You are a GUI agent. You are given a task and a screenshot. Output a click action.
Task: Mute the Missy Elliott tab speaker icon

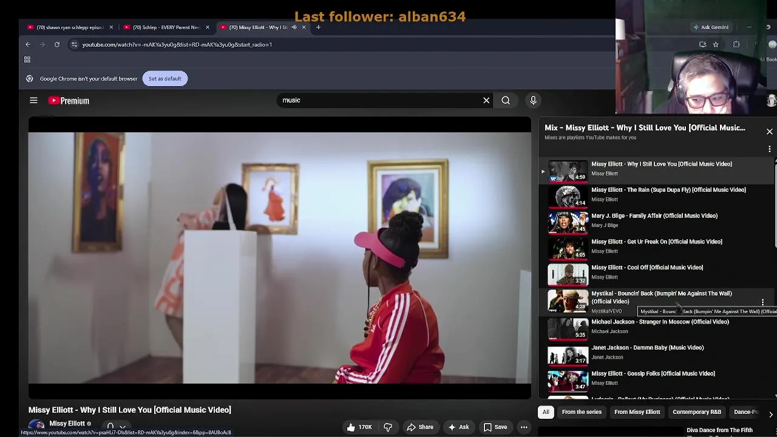tap(294, 27)
